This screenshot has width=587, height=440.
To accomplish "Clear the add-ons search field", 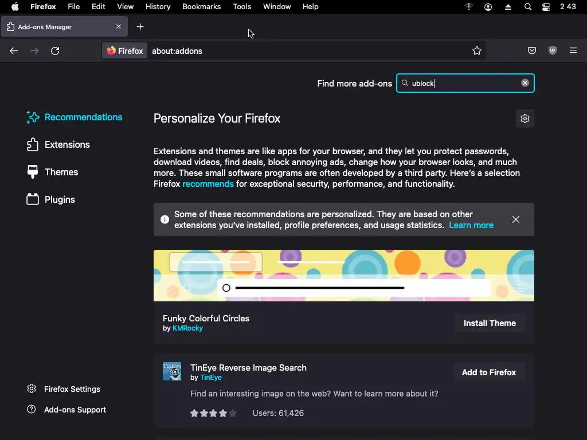I will point(525,83).
